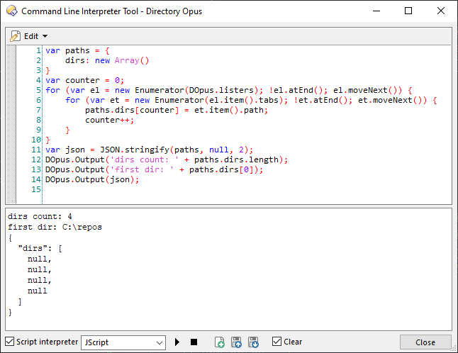Create a new script file

220,342
